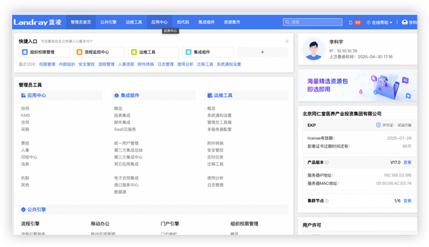
Task: Open the notification bell icon
Action: coord(351,22)
